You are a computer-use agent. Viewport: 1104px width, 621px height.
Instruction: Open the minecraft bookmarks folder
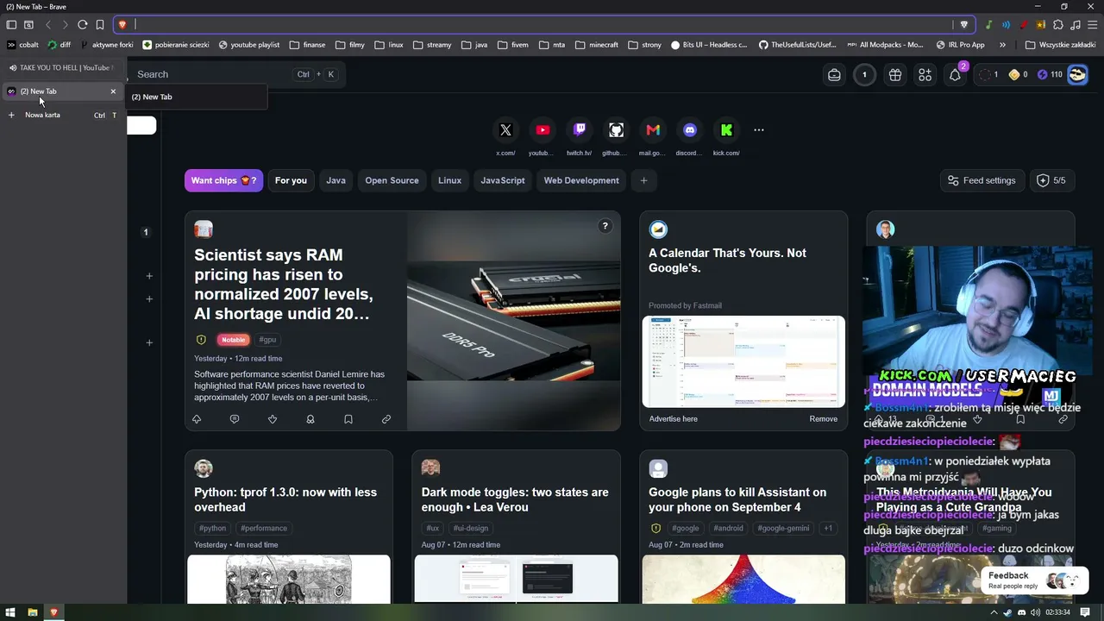tap(597, 45)
